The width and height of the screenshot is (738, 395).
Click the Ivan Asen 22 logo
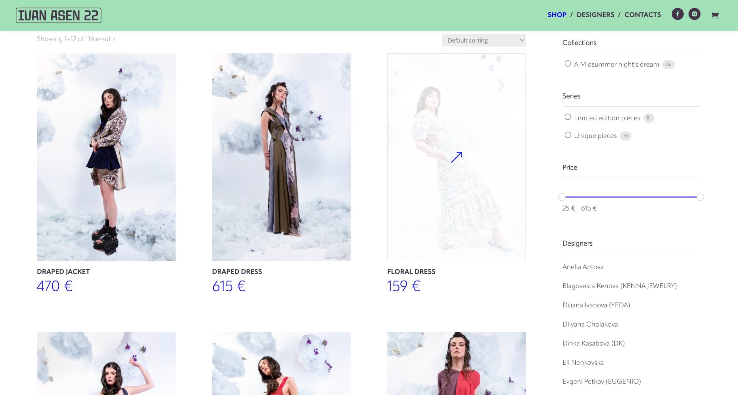pos(59,15)
